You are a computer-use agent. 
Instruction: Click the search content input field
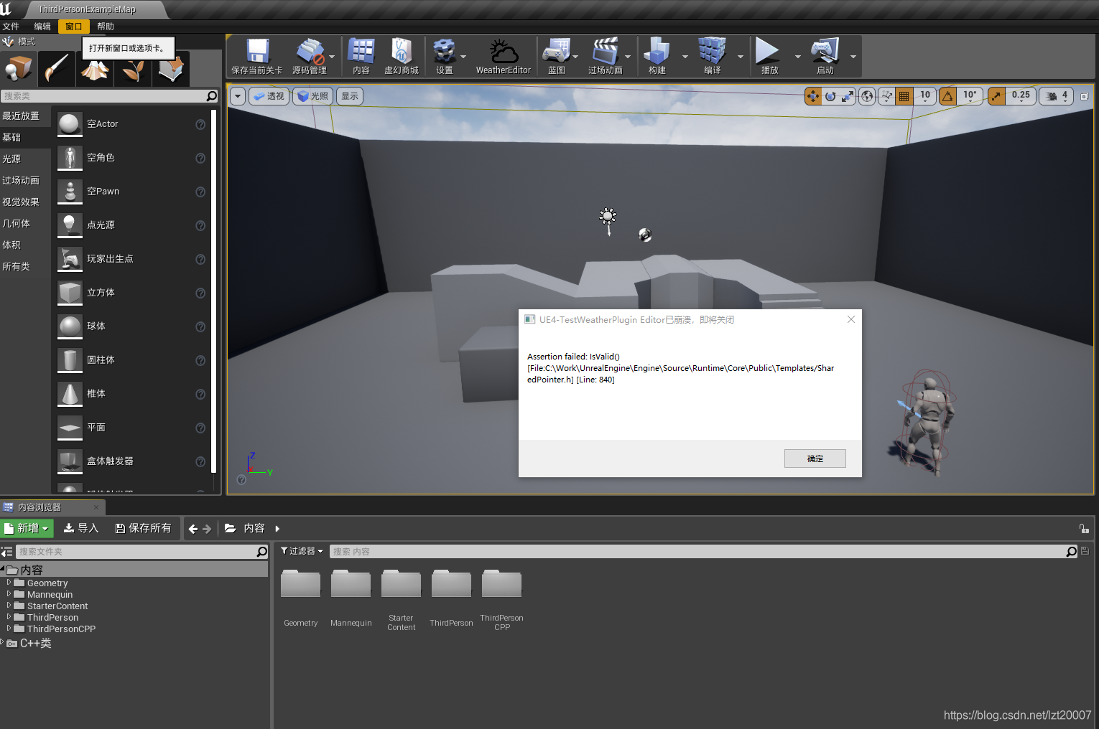pyautogui.click(x=704, y=551)
